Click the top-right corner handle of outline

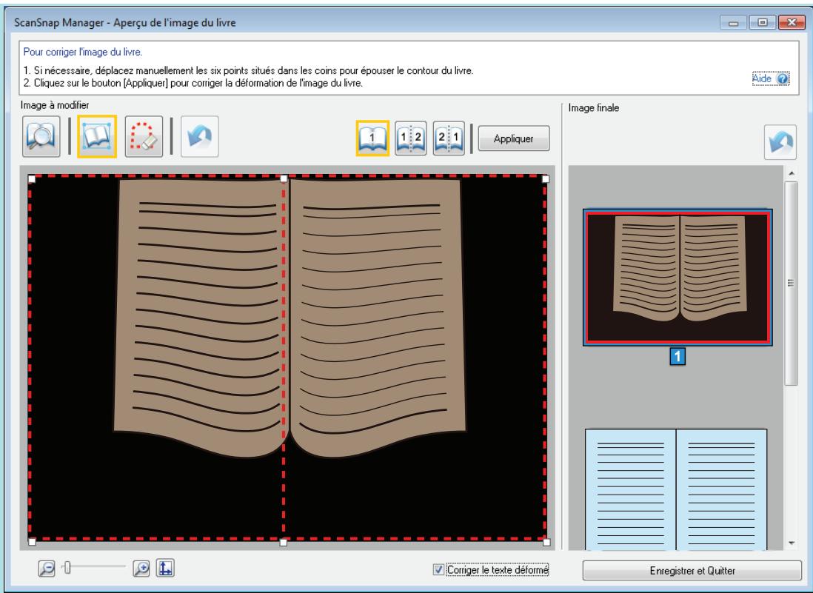click(546, 179)
